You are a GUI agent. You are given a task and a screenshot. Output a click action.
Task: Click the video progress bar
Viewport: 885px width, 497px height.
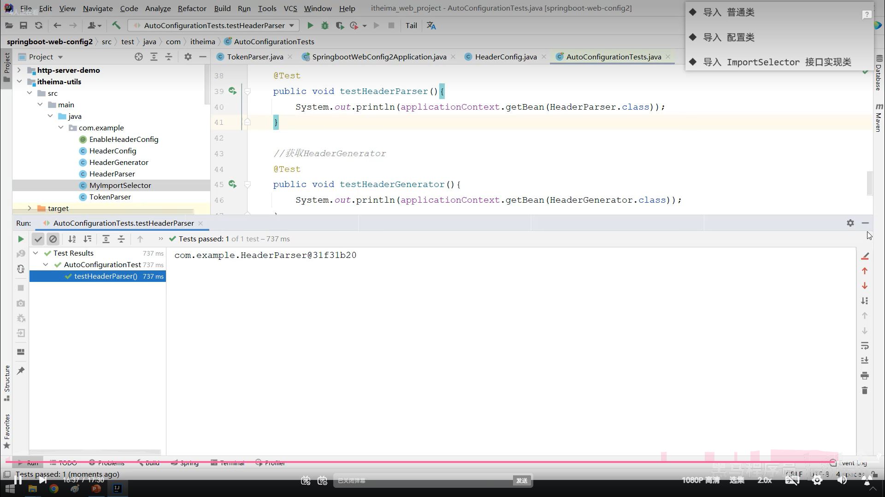click(442, 462)
